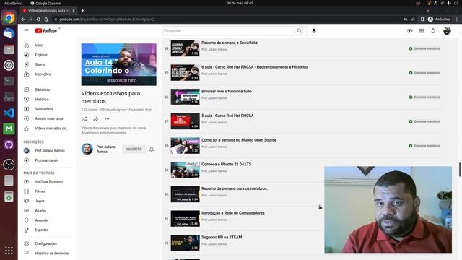Show applications grid in dock
Screen dimensions: 462x260
point(9,251)
